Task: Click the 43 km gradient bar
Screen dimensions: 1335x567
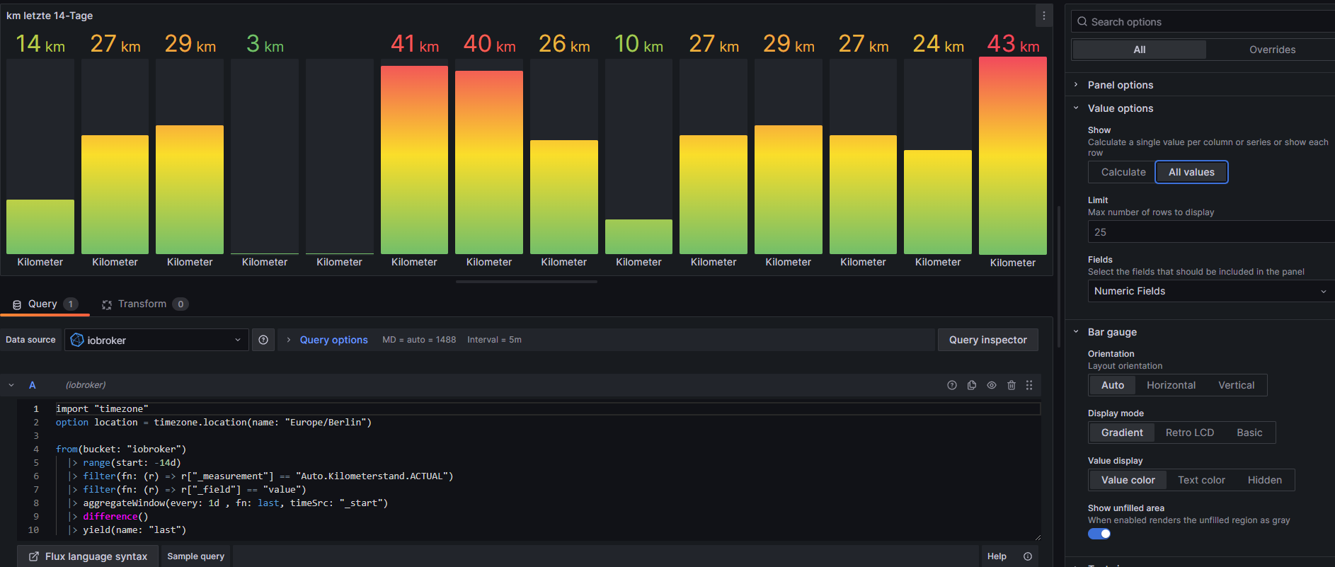Action: (x=1012, y=156)
